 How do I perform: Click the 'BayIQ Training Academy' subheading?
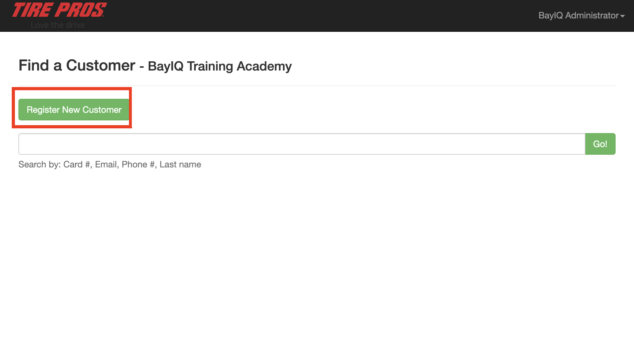220,66
